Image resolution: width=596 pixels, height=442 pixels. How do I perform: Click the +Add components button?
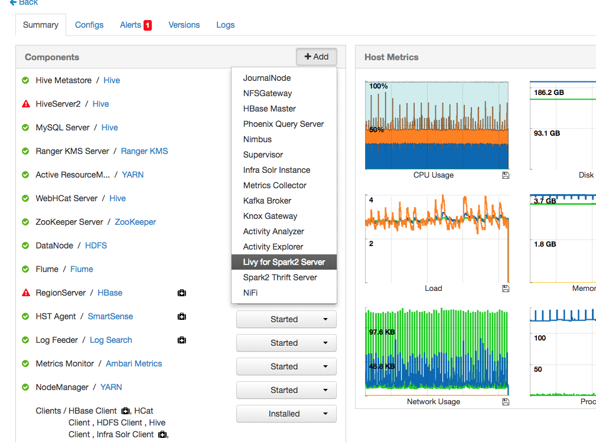pyautogui.click(x=315, y=57)
